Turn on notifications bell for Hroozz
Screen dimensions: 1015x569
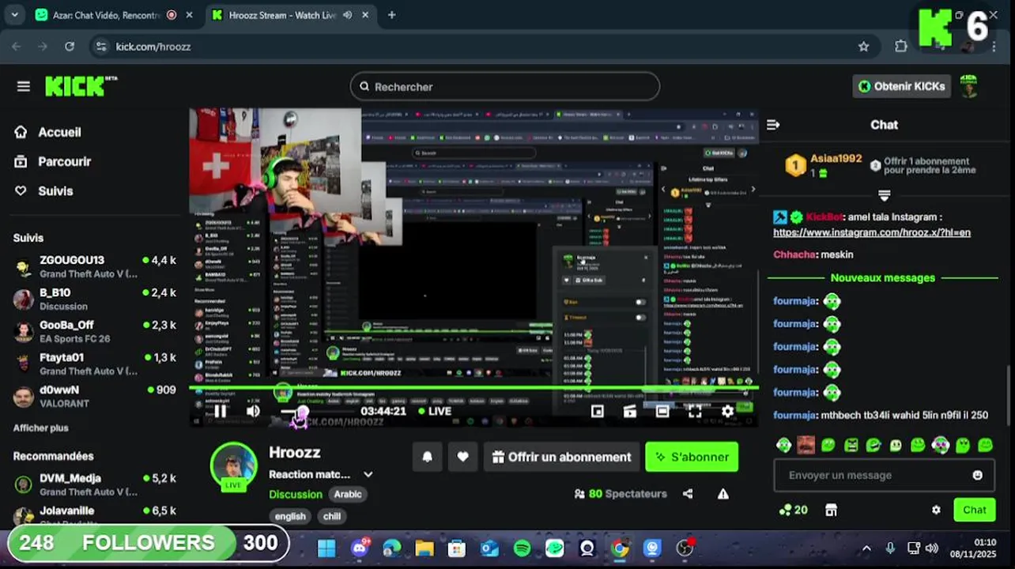(428, 457)
